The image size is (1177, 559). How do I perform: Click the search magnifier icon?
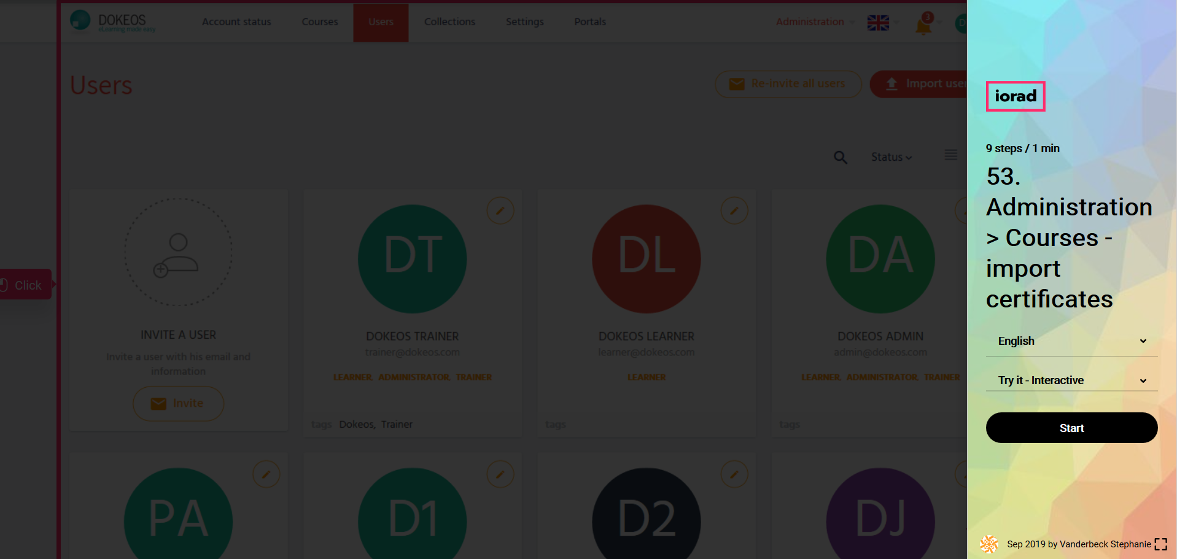pyautogui.click(x=840, y=158)
